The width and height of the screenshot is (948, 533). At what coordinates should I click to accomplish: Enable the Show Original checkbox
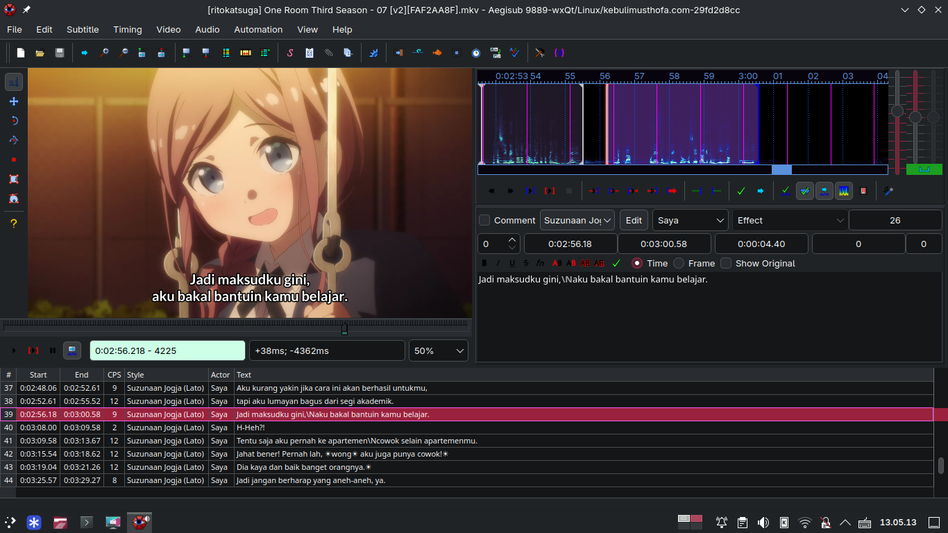pos(726,263)
